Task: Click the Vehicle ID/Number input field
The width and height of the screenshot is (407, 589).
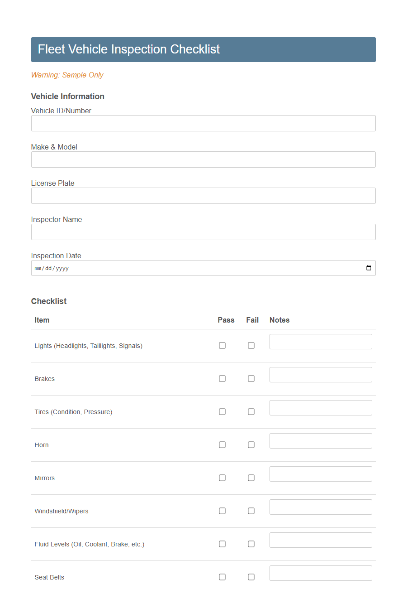Action: coord(203,123)
